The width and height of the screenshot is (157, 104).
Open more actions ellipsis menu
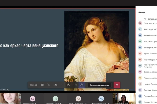[62, 85]
